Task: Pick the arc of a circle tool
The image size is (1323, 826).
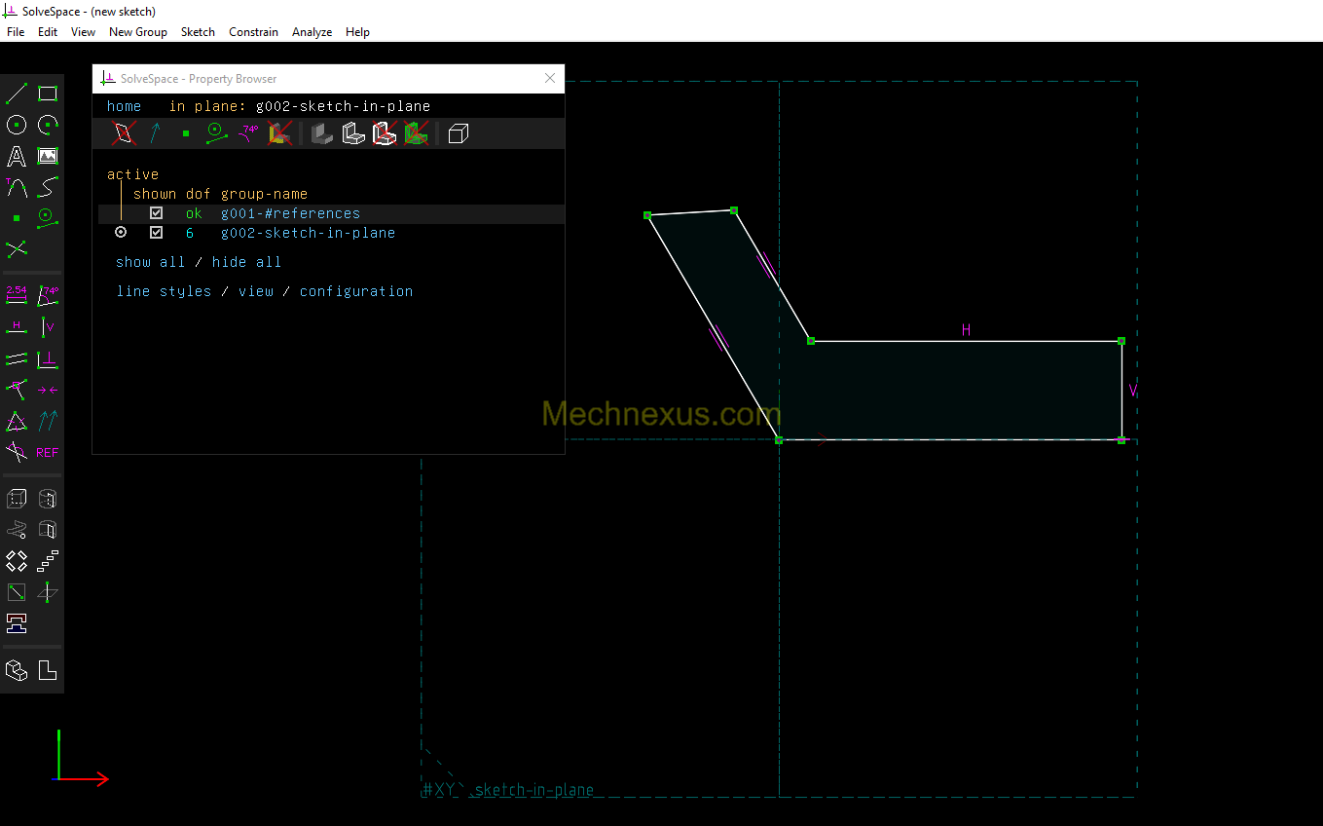Action: tap(48, 125)
